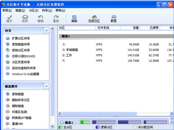This screenshot has width=174, height=130.
Task: Run 坏扇区检测 disk check
Action: (x=16, y=112)
